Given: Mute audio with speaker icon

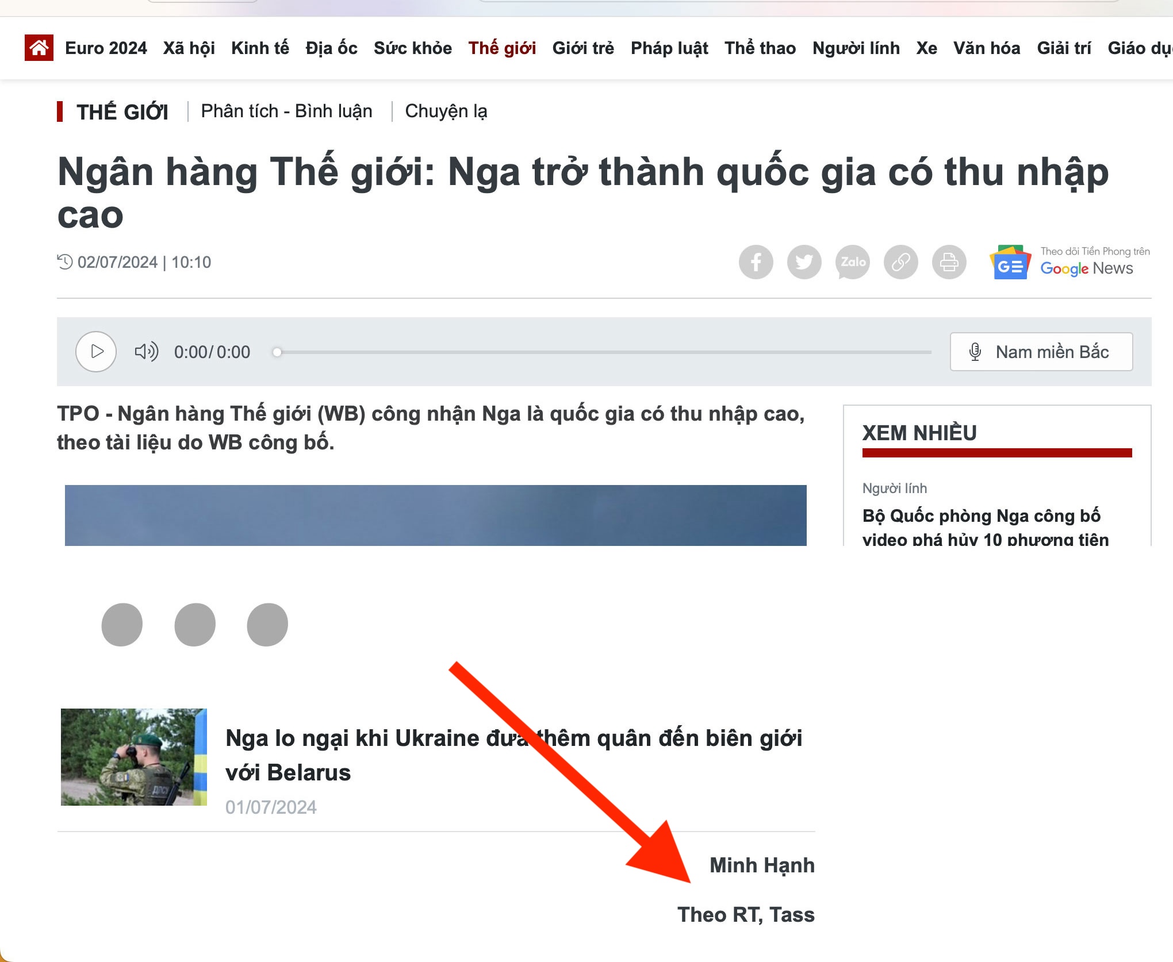Looking at the screenshot, I should (146, 352).
